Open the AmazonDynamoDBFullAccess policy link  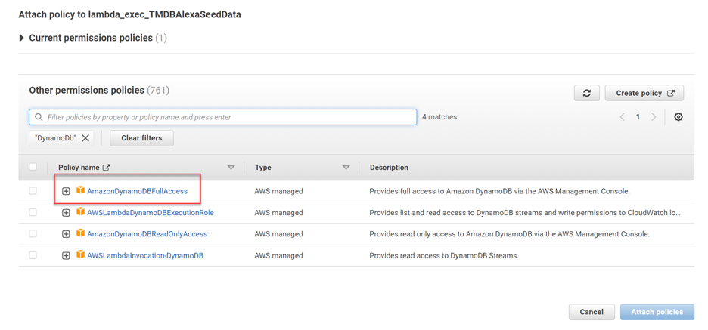pyautogui.click(x=137, y=191)
